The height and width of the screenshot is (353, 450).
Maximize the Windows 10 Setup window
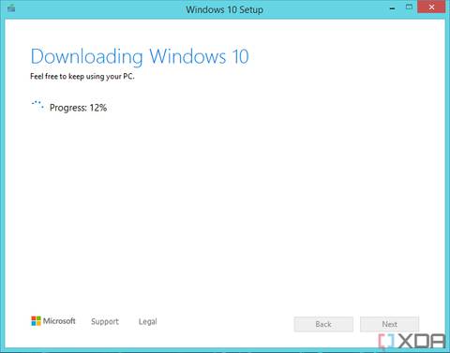[x=409, y=7]
